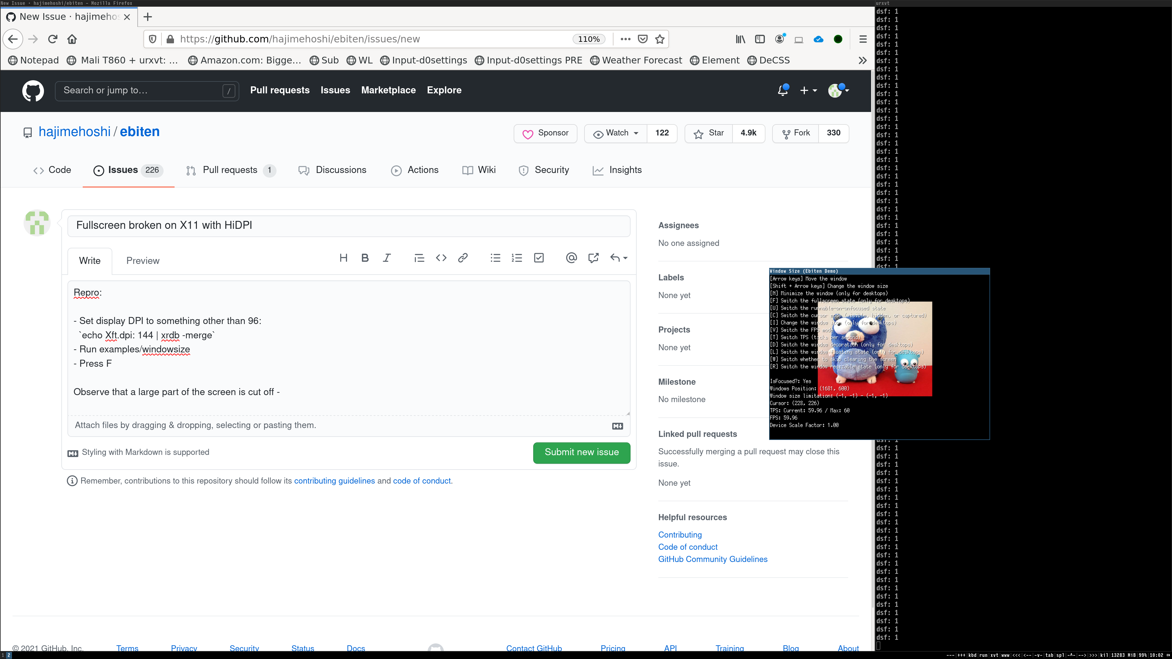Open the Notepad bookmark
The height and width of the screenshot is (659, 1172).
click(34, 60)
